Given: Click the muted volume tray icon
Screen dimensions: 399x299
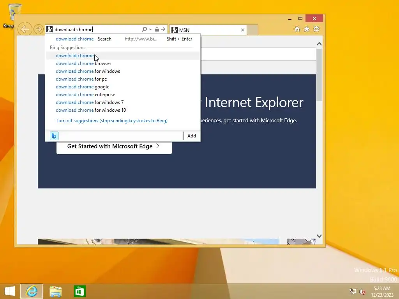Looking at the screenshot, I should (362, 291).
